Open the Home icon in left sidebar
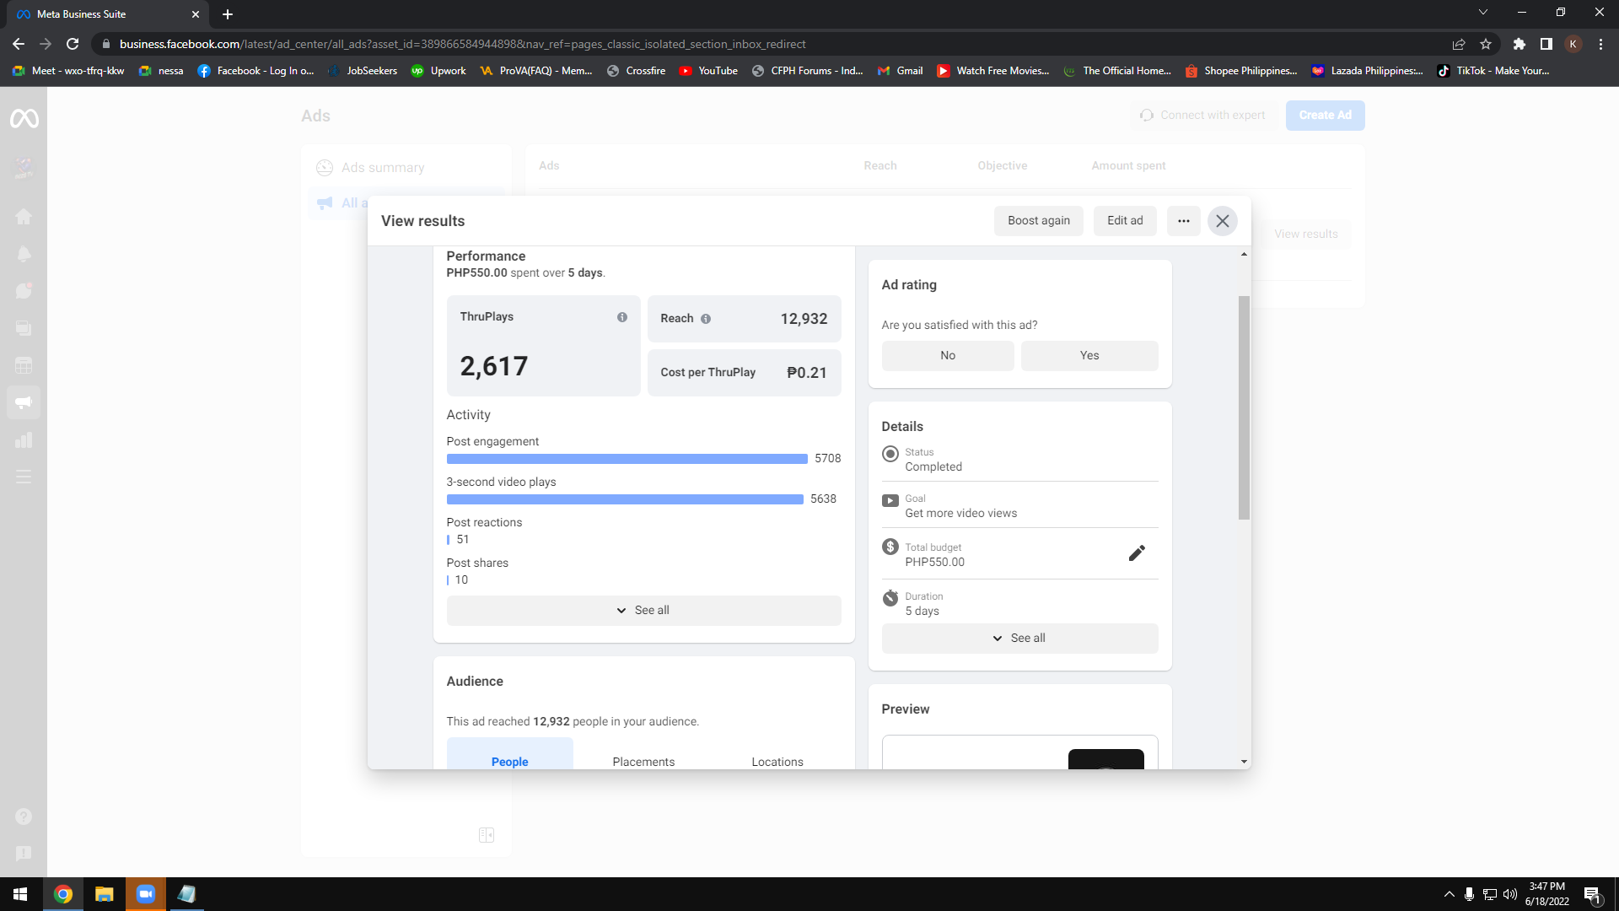Viewport: 1619px width, 911px height. click(x=24, y=217)
